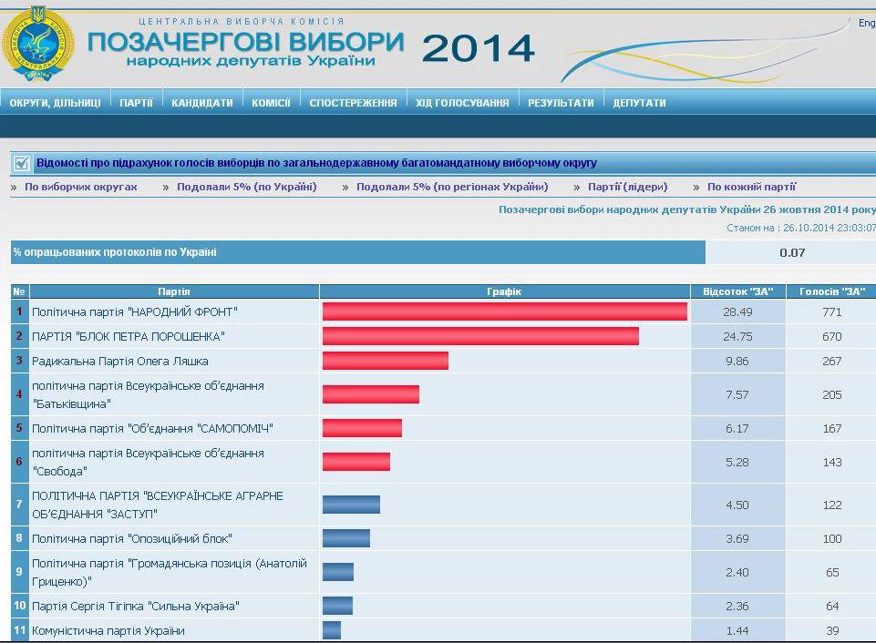Click party name Всеукраїнське об'єднання "Батьківщина"
The width and height of the screenshot is (876, 643).
(148, 394)
